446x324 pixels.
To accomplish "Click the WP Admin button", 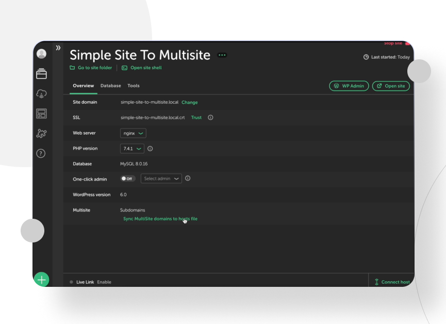I will (349, 86).
